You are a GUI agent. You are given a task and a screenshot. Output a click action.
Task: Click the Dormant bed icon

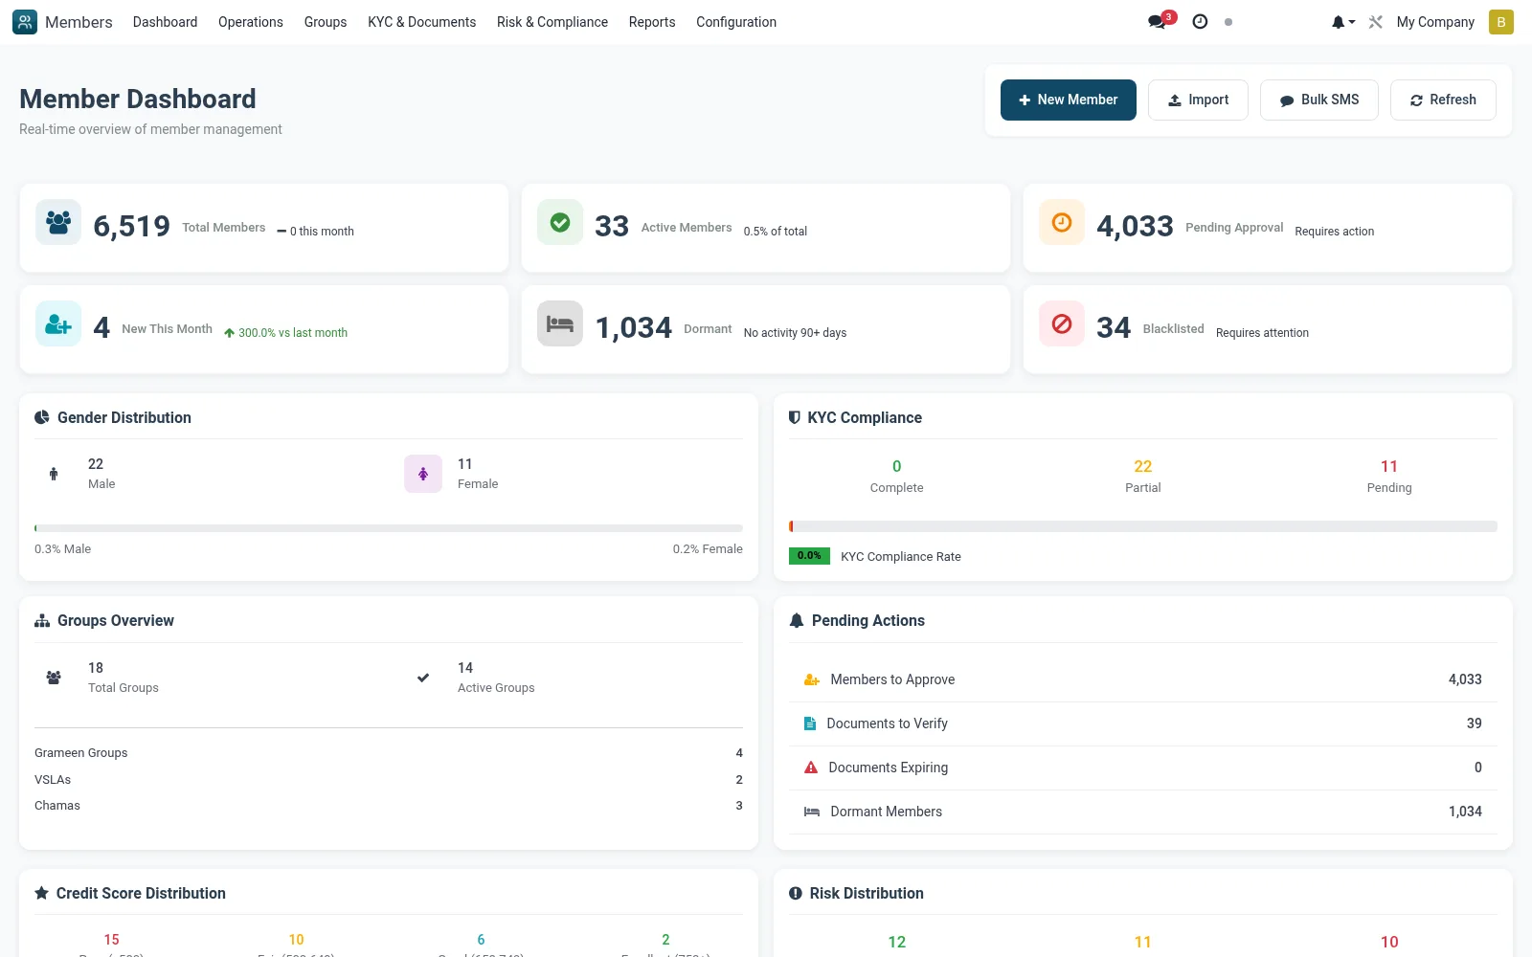pyautogui.click(x=560, y=323)
